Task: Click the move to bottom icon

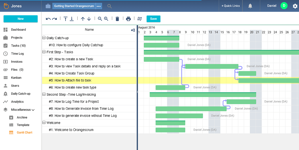Action: point(72,19)
